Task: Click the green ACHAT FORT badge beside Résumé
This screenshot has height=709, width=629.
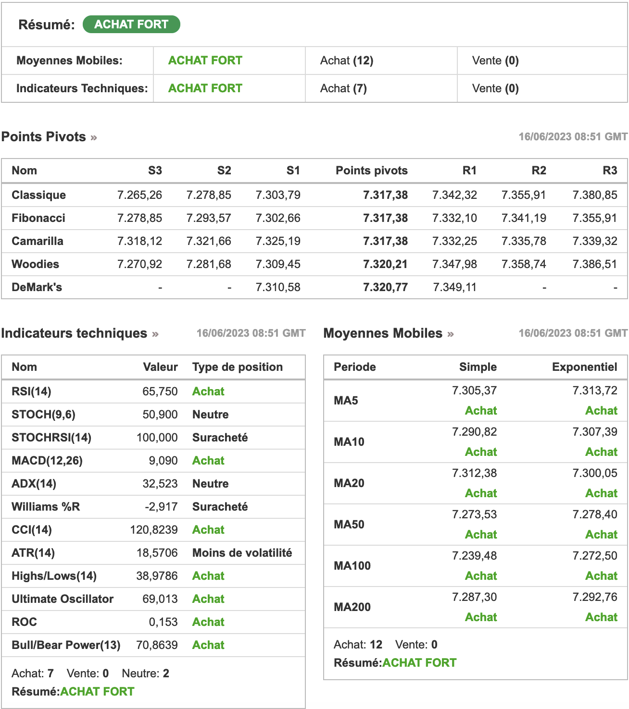Action: point(131,24)
